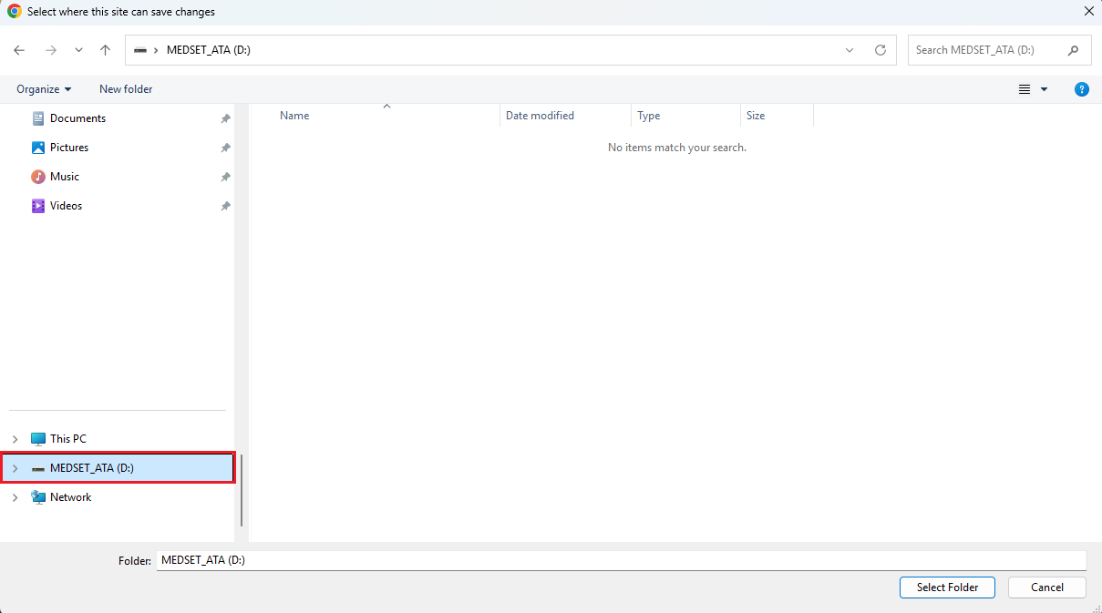Start a search with the magnifier icon
Image resolution: width=1102 pixels, height=613 pixels.
pyautogui.click(x=1073, y=50)
